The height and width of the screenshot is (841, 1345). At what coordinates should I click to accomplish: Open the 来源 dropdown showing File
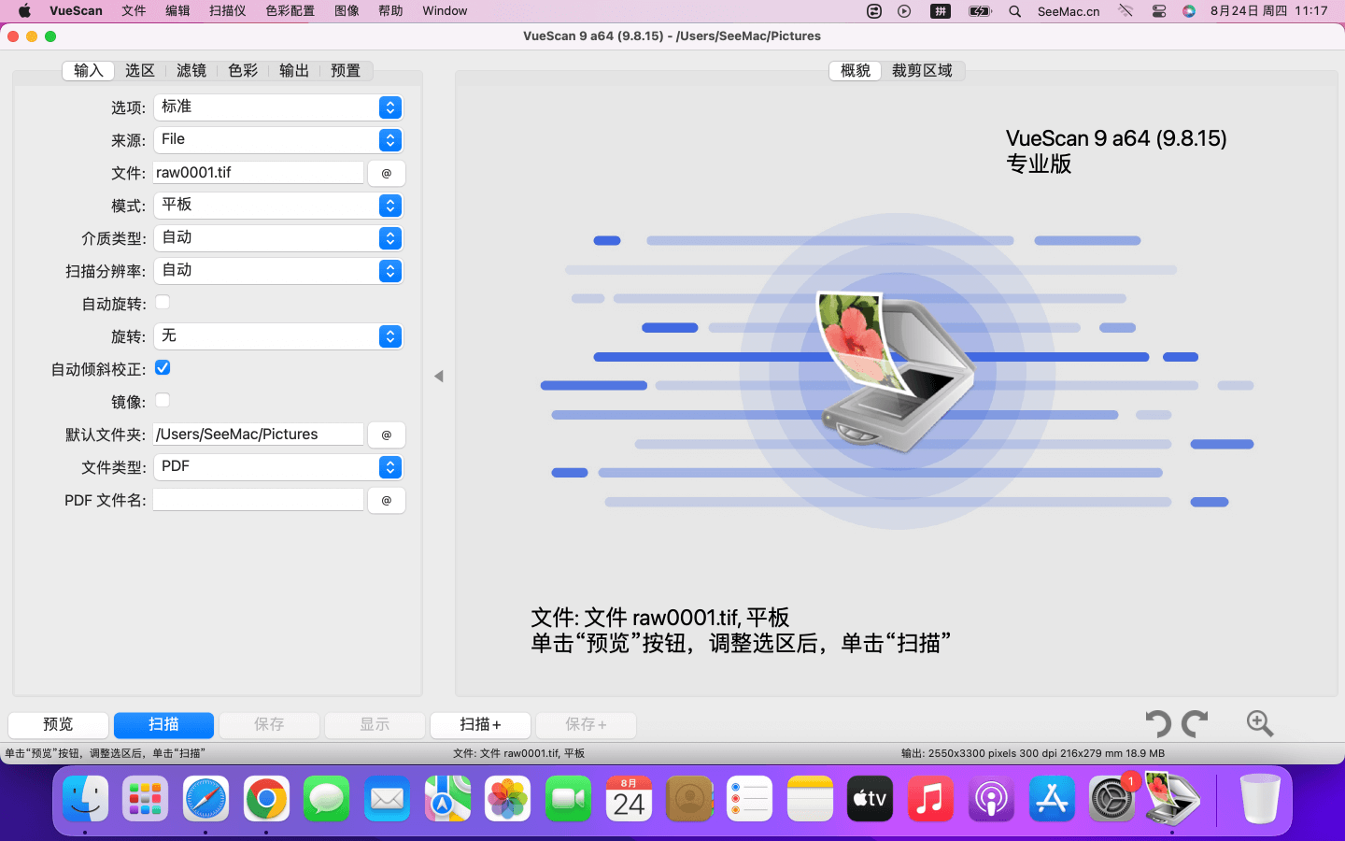click(277, 140)
